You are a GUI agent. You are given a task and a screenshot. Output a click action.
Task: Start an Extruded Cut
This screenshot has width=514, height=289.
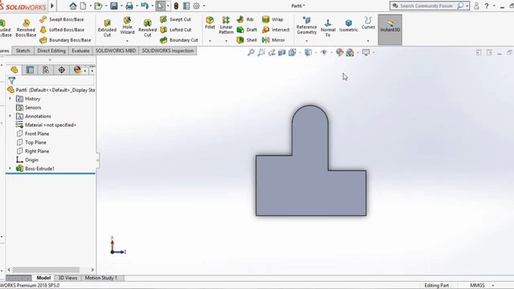coord(107,27)
